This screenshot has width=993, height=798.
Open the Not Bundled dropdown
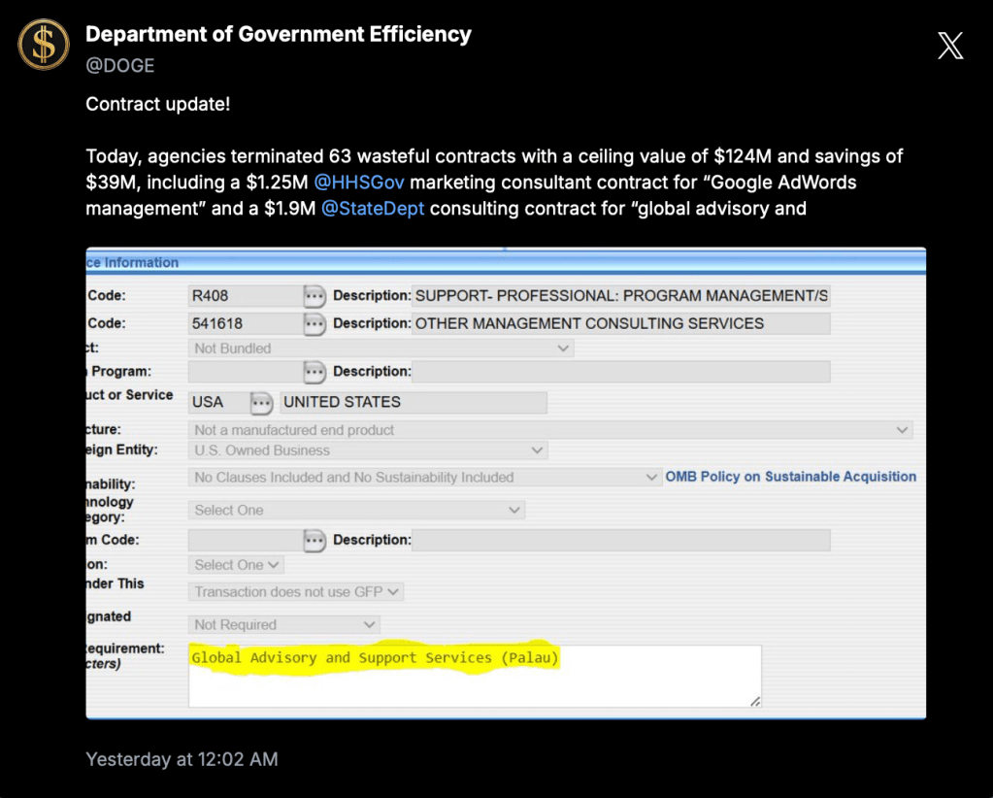(x=381, y=349)
